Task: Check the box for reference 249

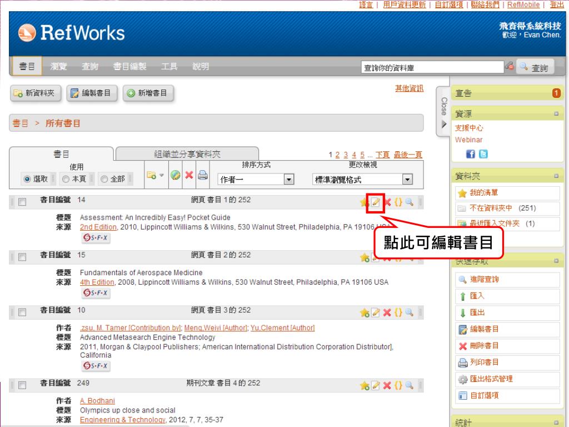Action: point(22,385)
